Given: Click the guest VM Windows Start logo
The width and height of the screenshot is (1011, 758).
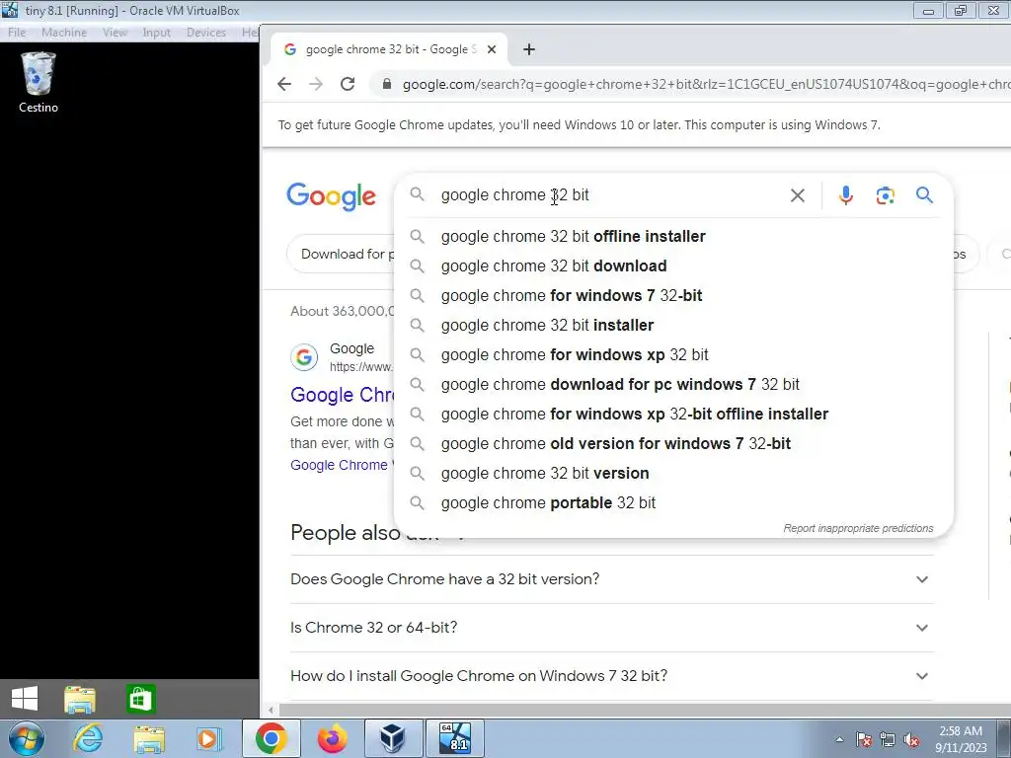Looking at the screenshot, I should [25, 699].
